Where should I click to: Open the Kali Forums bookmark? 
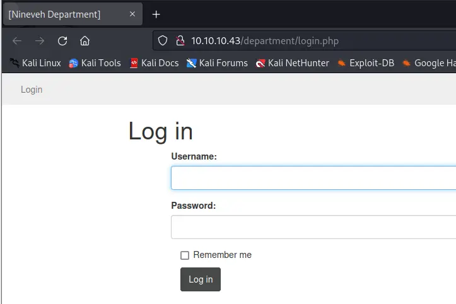pos(217,63)
